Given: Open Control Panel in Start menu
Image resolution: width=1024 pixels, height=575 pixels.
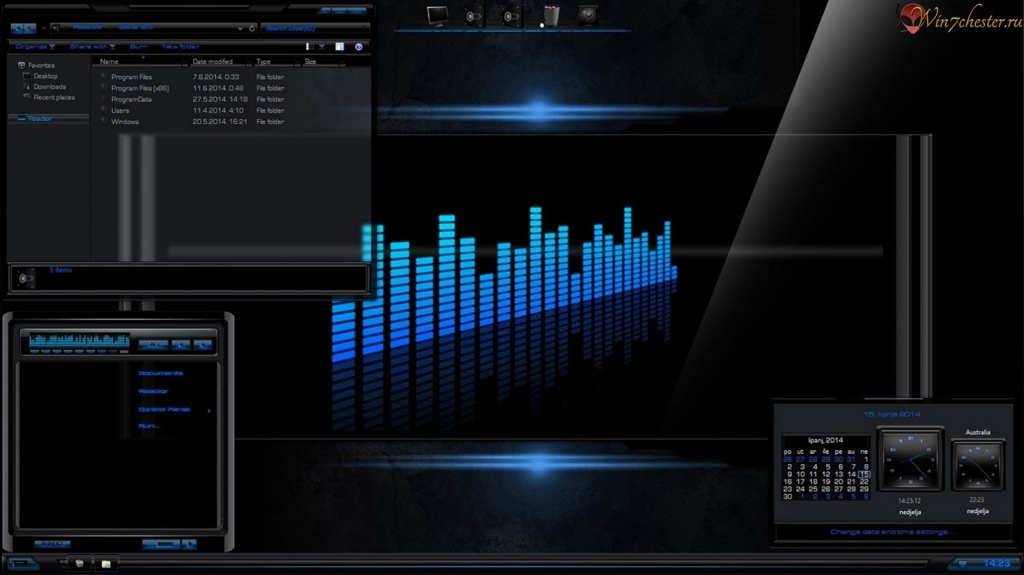Looking at the screenshot, I should click(164, 409).
